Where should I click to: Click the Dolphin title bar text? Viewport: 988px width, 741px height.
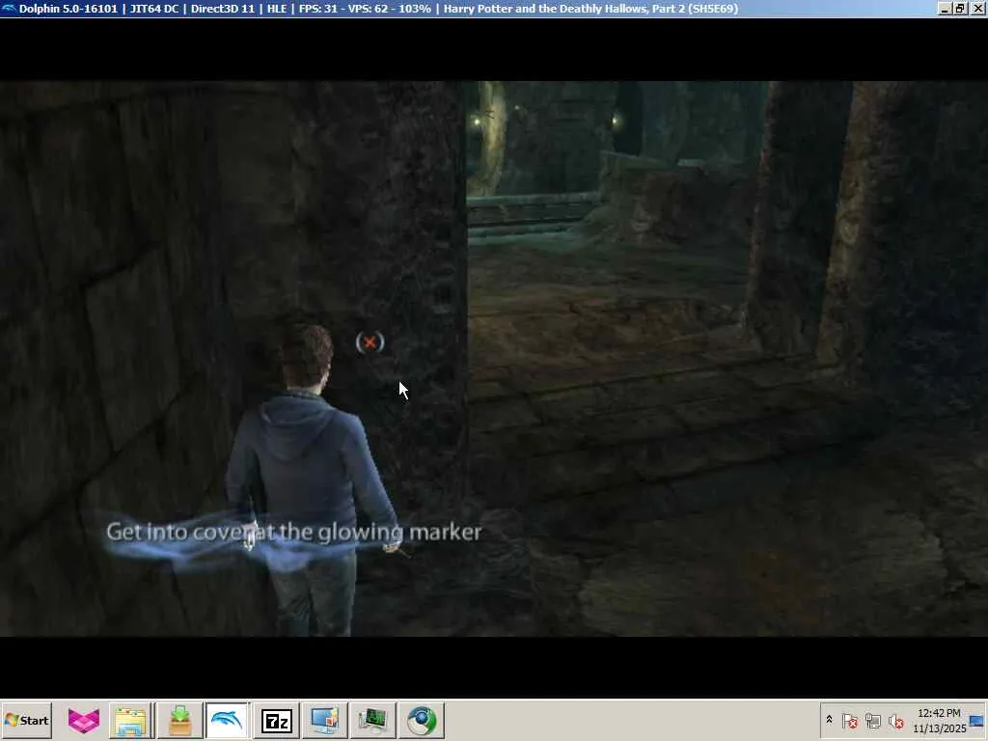[x=378, y=8]
